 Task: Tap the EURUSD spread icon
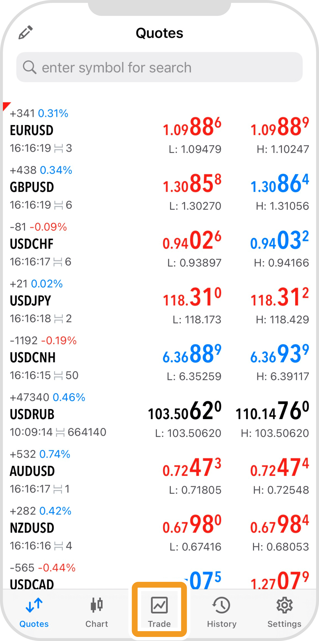pyautogui.click(x=59, y=149)
